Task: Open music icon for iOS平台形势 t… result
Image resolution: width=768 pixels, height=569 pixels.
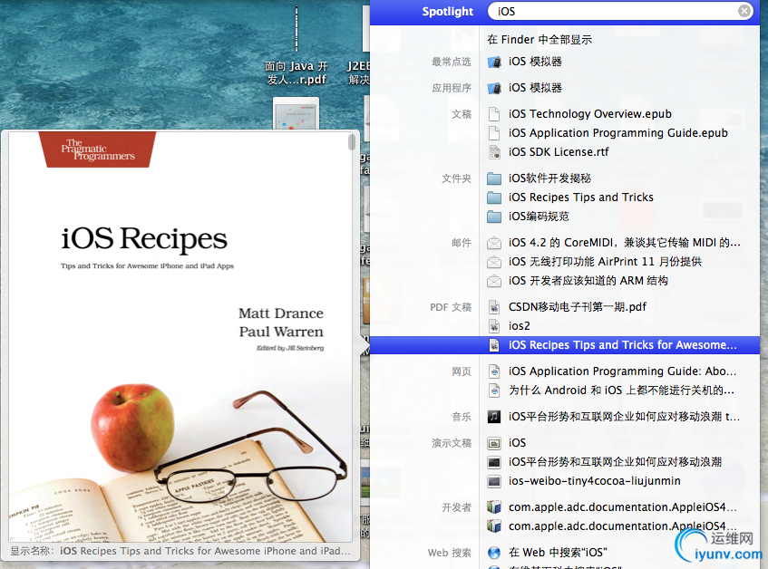Action: tap(494, 417)
